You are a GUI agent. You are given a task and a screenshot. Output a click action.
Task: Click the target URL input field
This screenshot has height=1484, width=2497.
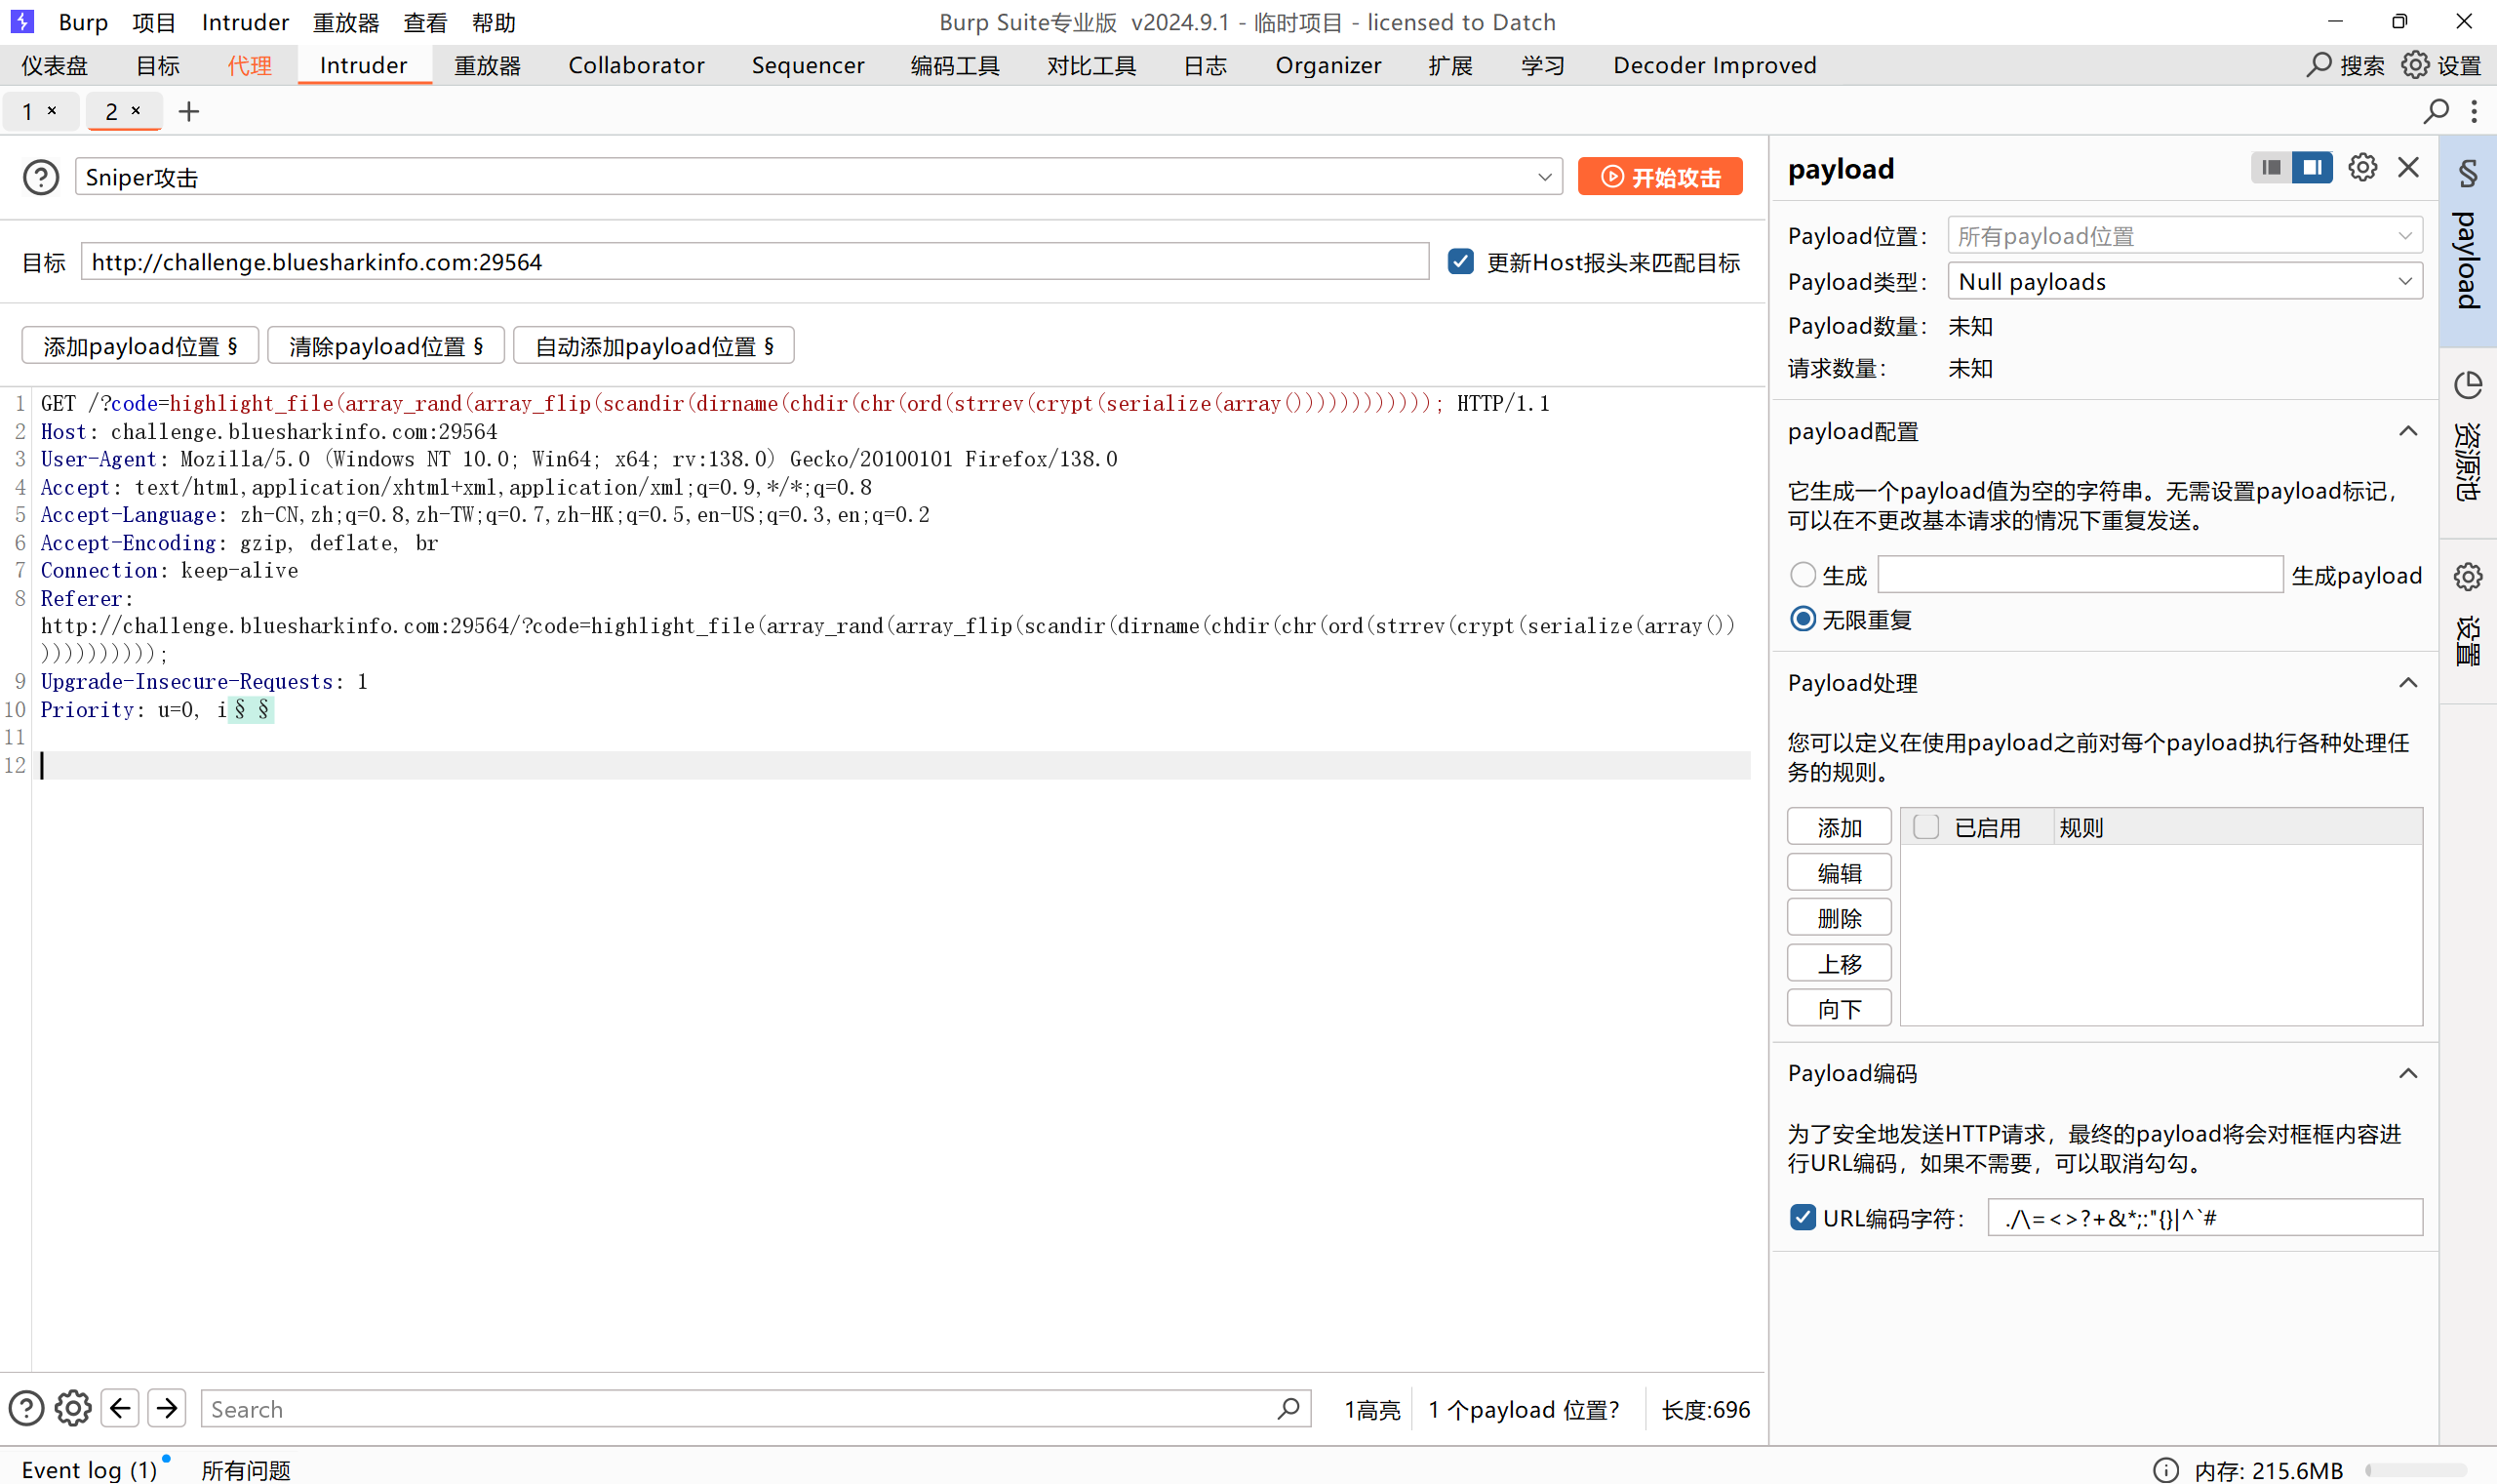point(755,262)
